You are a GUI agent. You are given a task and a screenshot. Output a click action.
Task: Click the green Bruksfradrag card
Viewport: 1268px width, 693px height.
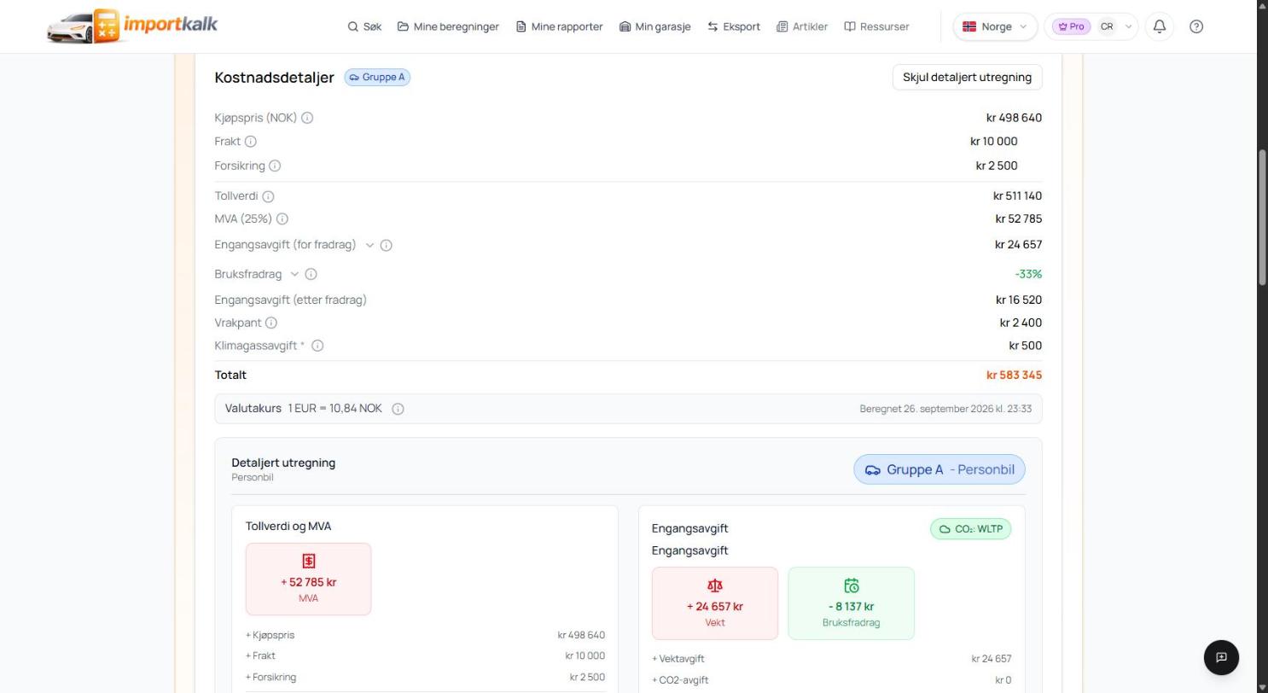click(851, 603)
